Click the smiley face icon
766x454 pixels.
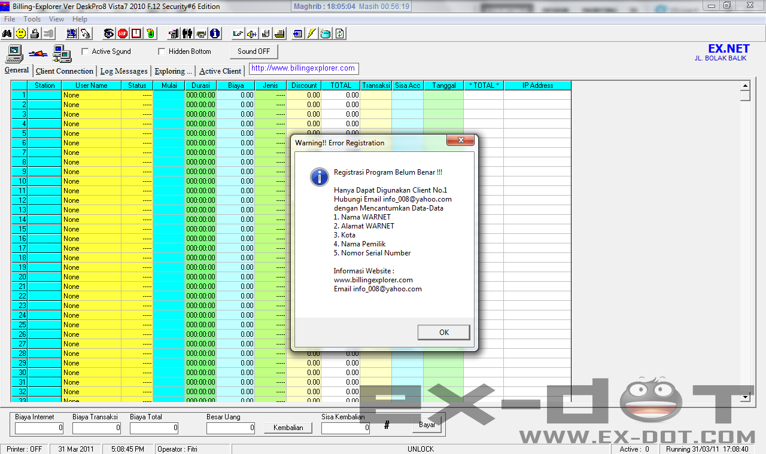point(20,33)
